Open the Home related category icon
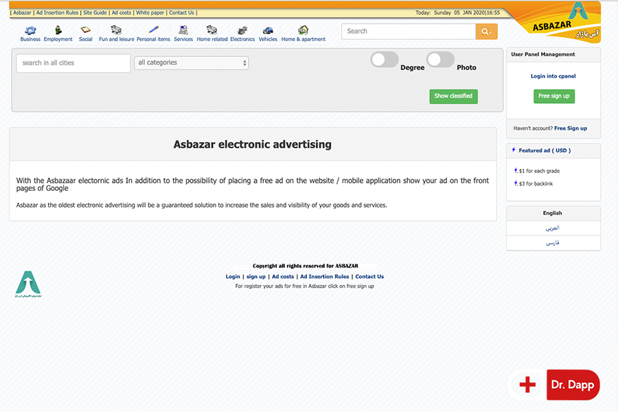Viewport: 618px width, 412px height. [x=212, y=30]
